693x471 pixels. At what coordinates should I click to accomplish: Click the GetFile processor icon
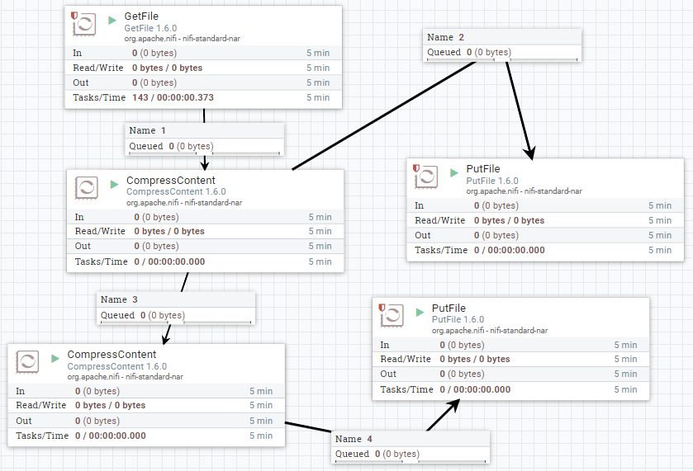pos(84,25)
